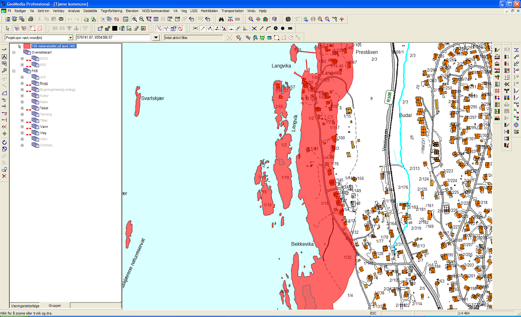Image resolution: width=521 pixels, height=317 pixels.
Task: Collapse the Oversiktskart group
Action: 14,52
